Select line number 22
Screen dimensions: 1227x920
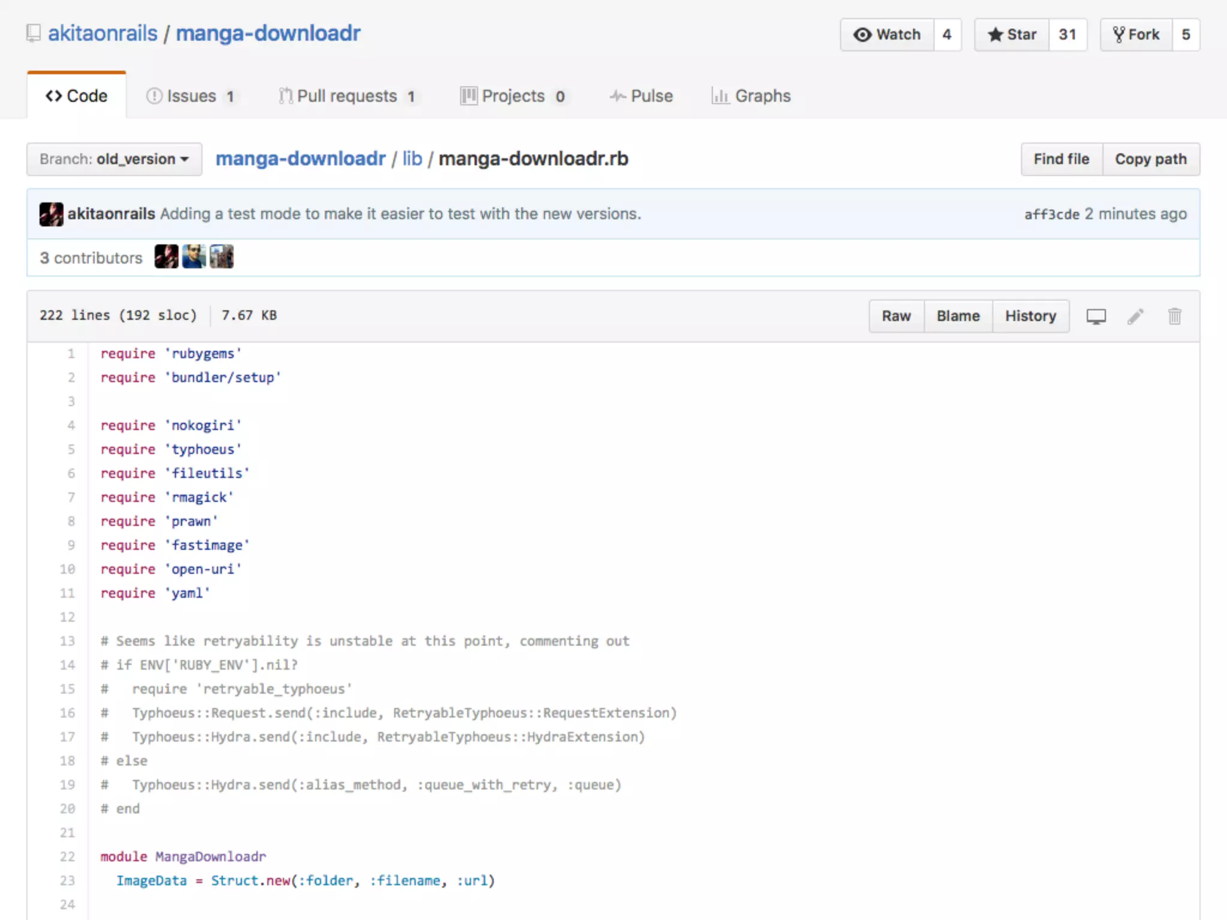(68, 857)
